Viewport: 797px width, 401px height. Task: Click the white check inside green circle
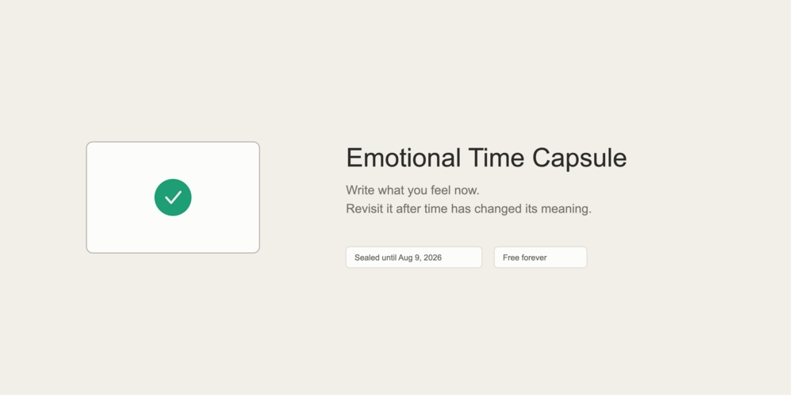[173, 197]
